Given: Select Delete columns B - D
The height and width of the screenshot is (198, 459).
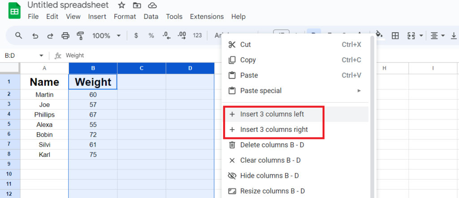Looking at the screenshot, I should [296, 145].
